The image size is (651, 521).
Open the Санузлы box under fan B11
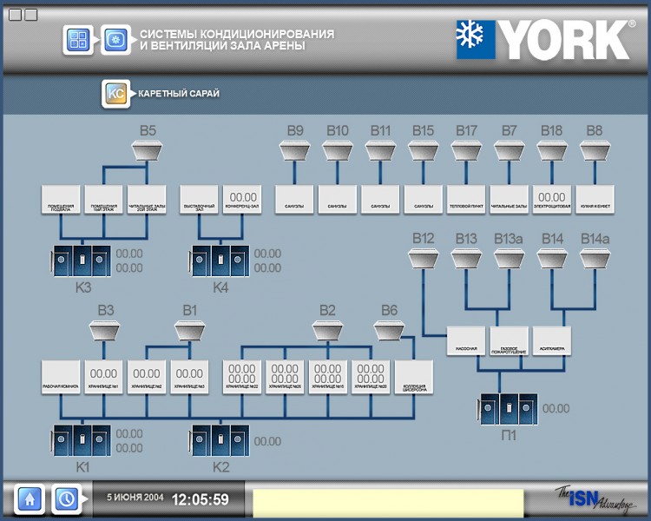click(380, 200)
